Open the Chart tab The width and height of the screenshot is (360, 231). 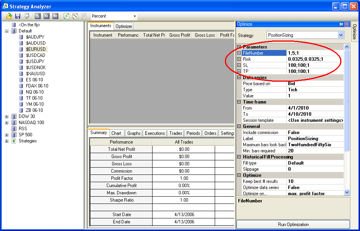tap(116, 133)
